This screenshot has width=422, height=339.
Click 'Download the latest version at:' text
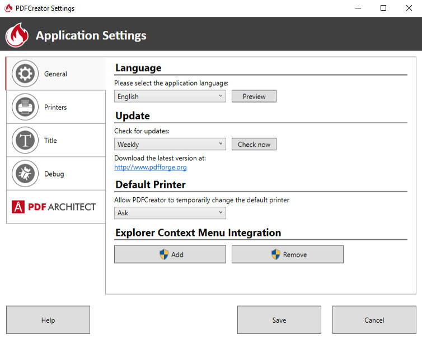pyautogui.click(x=160, y=158)
